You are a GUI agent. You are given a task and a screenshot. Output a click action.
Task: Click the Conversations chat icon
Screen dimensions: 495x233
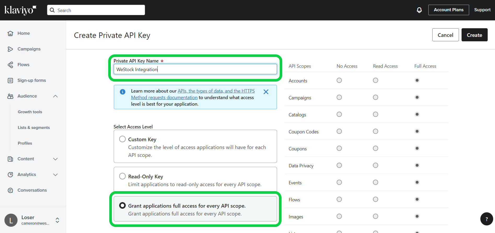(10, 190)
